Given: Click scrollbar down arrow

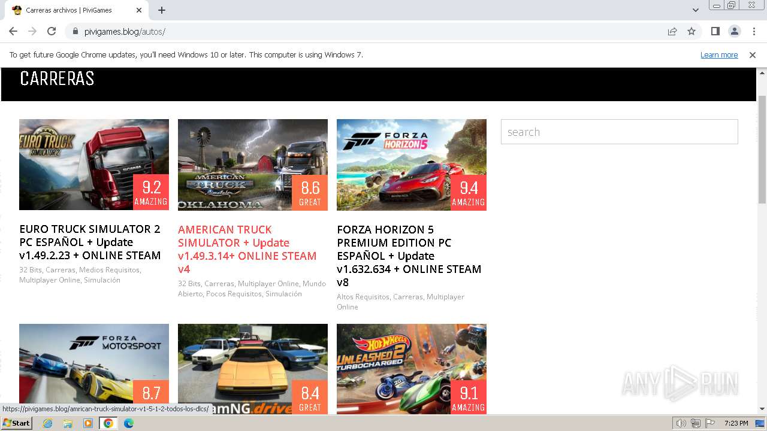Looking at the screenshot, I should click(x=762, y=409).
